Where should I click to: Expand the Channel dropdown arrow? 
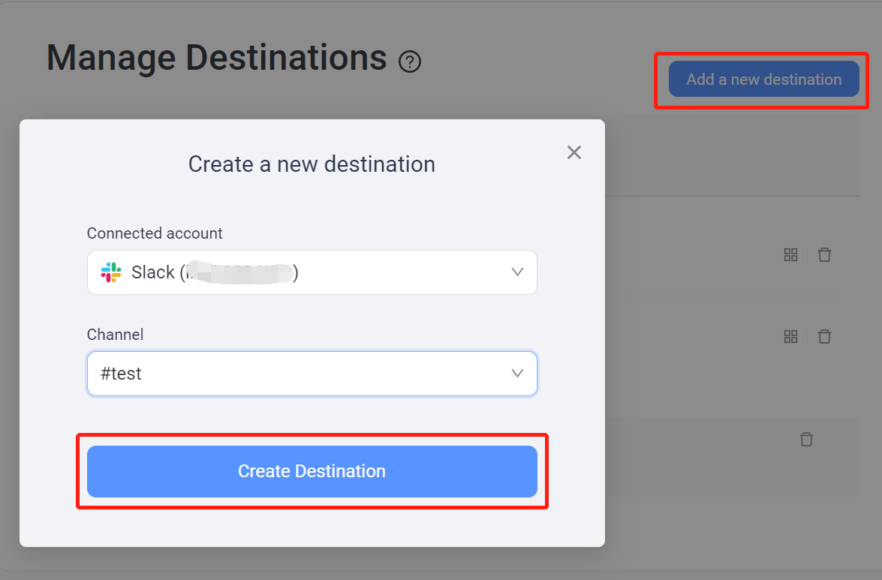tap(517, 373)
